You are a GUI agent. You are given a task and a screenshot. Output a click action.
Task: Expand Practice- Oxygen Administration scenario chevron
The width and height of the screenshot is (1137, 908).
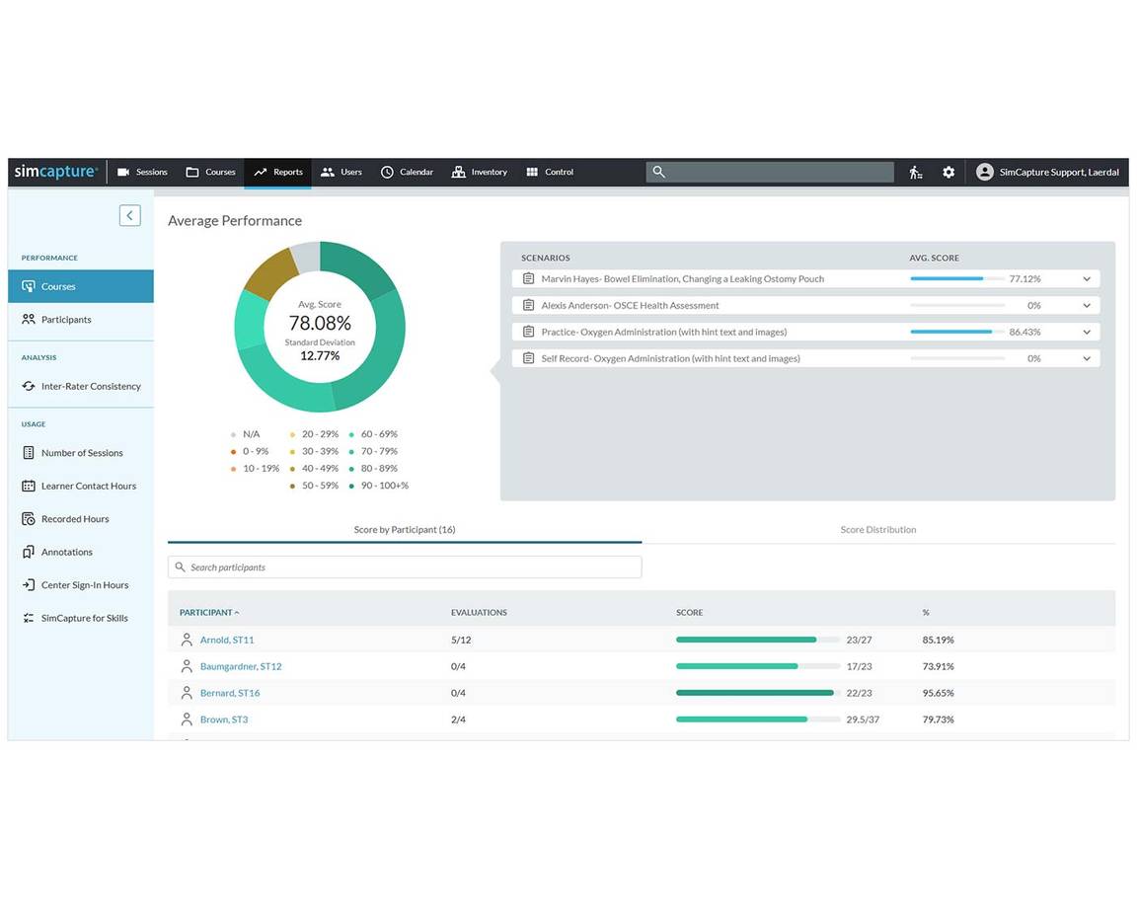click(1087, 333)
